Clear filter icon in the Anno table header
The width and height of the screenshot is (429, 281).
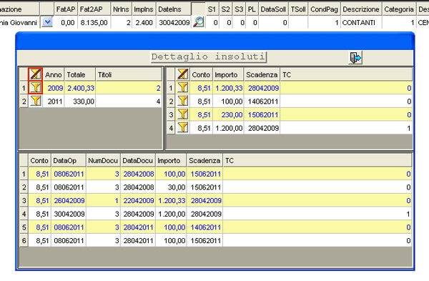pyautogui.click(x=36, y=74)
